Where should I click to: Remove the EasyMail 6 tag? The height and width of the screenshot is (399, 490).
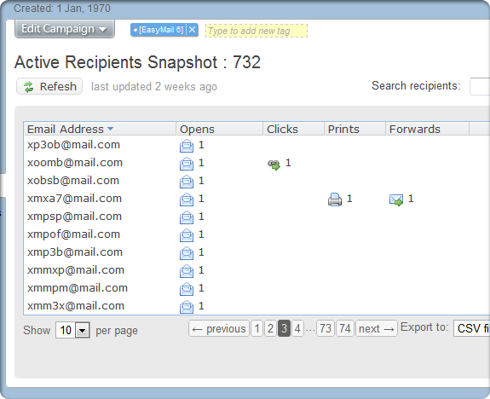click(193, 30)
